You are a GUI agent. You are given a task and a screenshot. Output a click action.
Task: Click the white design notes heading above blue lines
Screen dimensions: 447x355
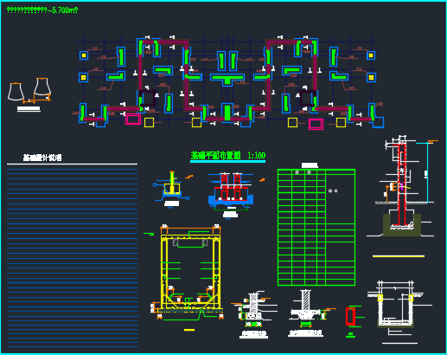coord(42,158)
